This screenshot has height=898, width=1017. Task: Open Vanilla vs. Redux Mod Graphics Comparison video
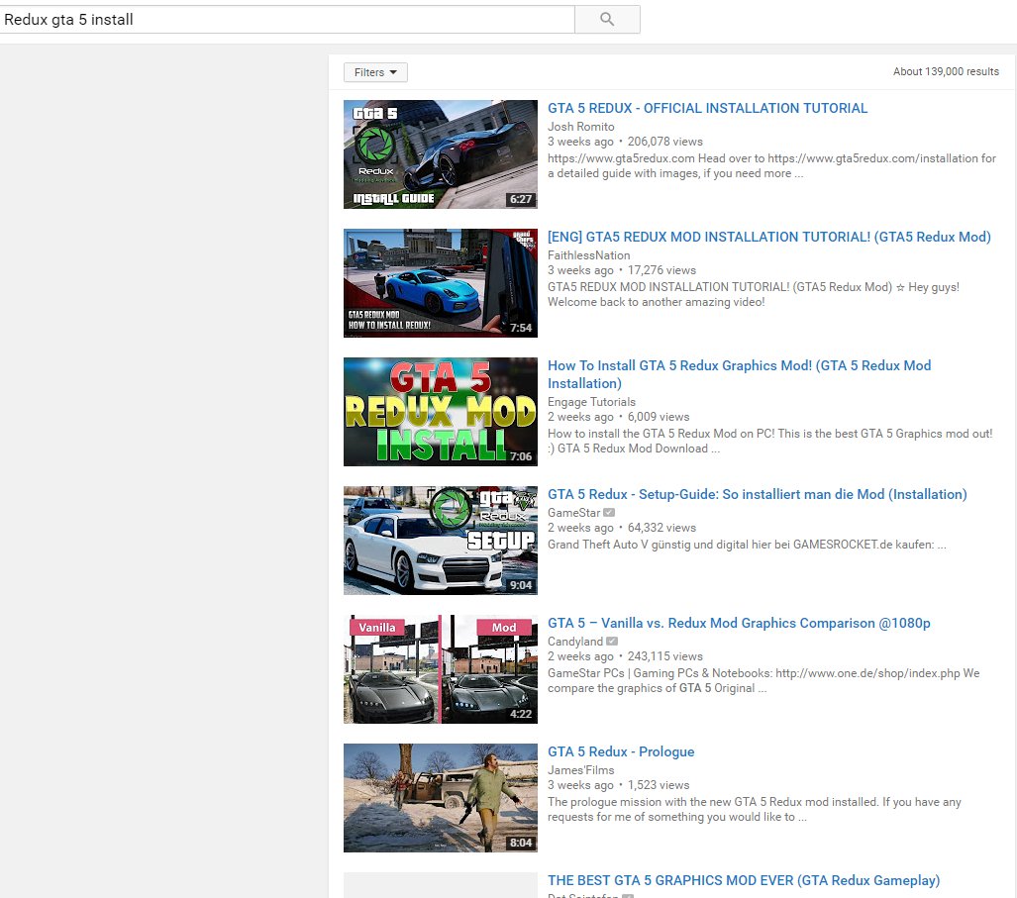coord(739,623)
